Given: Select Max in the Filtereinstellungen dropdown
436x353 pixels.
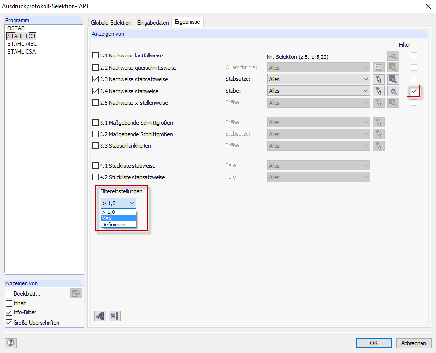Looking at the screenshot, I should 118,218.
